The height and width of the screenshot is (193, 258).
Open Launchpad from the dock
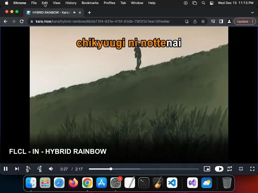coord(45,183)
